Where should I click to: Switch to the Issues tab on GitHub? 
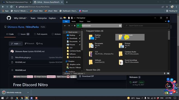[23, 34]
